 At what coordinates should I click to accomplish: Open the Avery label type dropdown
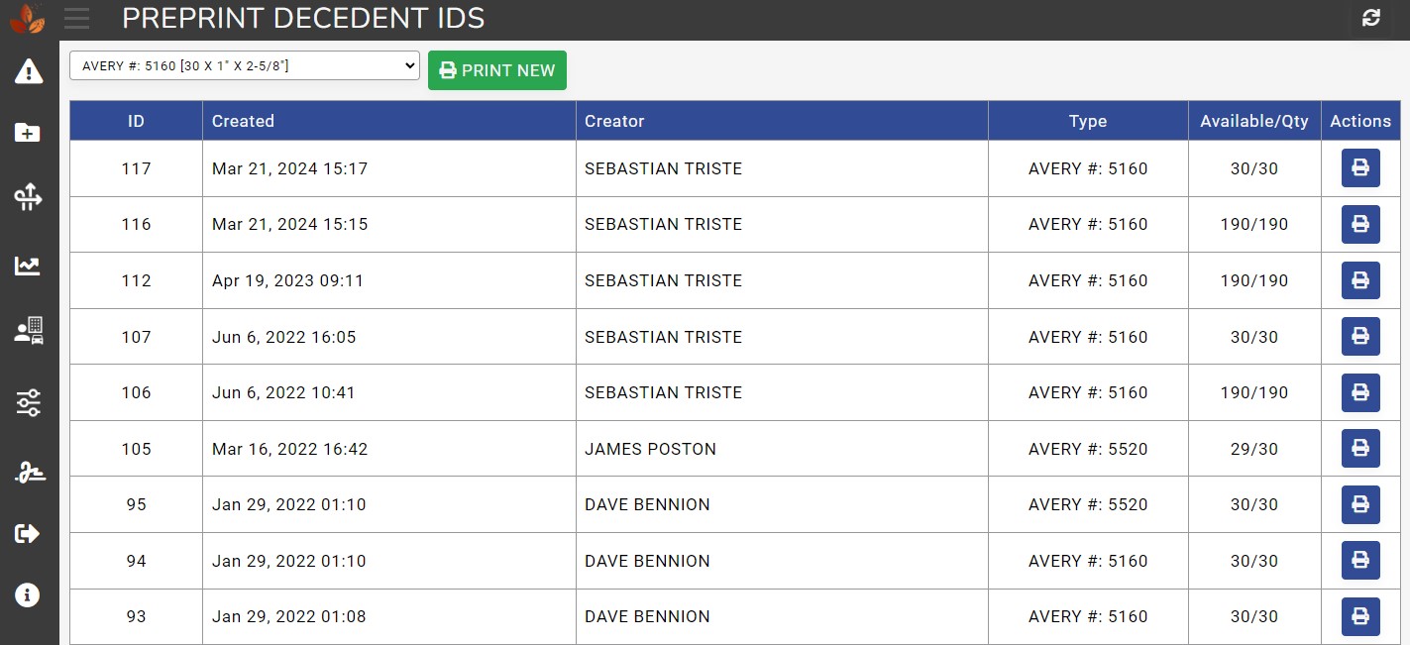(245, 66)
